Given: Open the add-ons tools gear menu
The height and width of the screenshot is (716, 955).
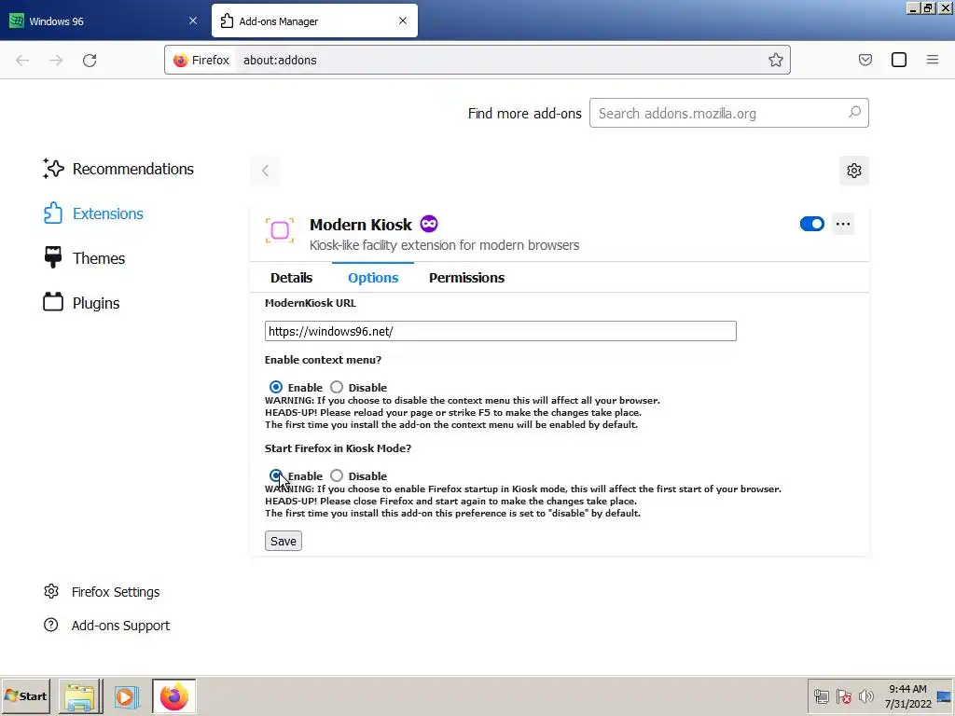Looking at the screenshot, I should [854, 171].
